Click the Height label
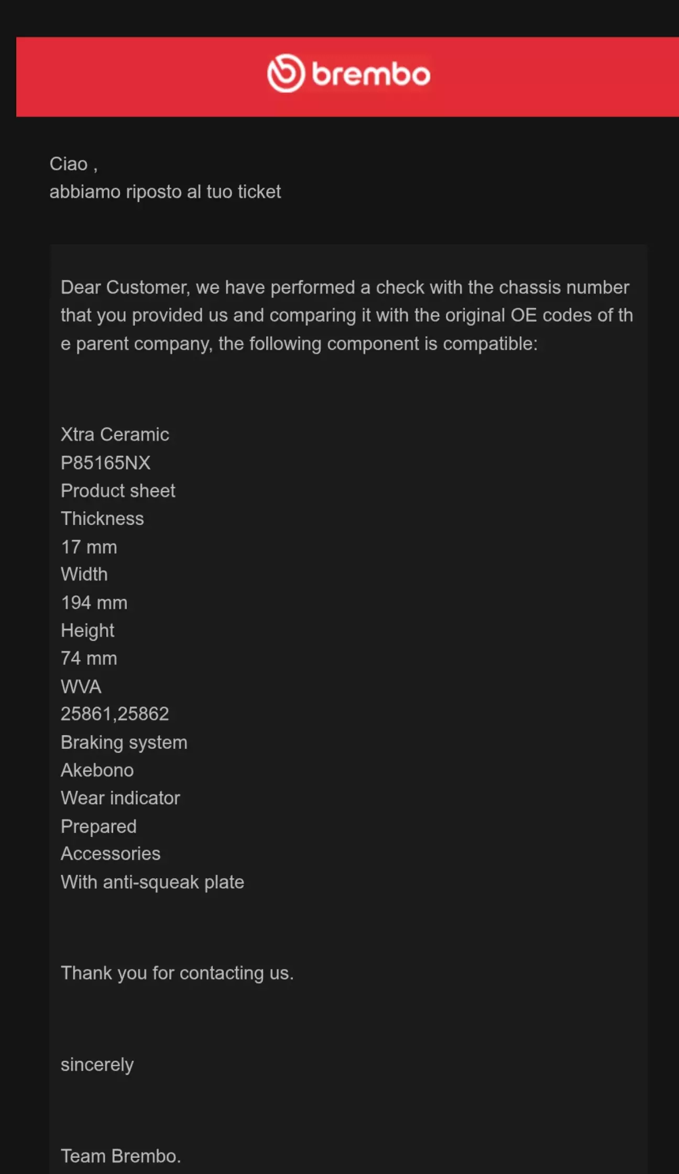The height and width of the screenshot is (1174, 679). coord(87,630)
